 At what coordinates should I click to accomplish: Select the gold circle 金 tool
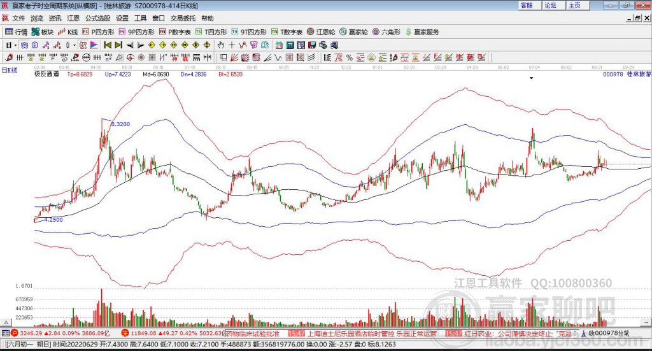coord(371,57)
